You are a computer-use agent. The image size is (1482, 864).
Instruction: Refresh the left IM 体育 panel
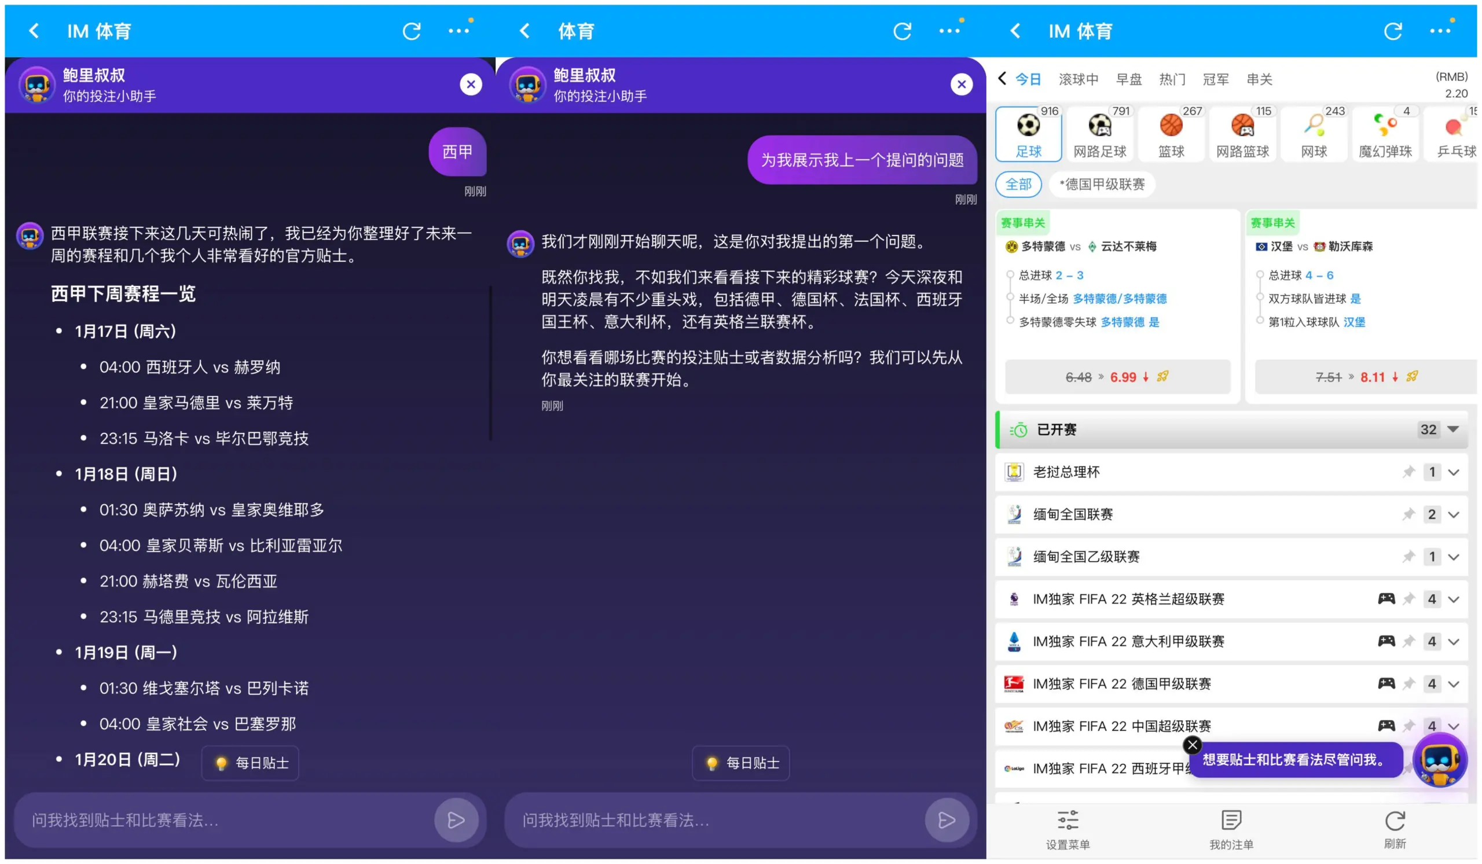pyautogui.click(x=412, y=31)
